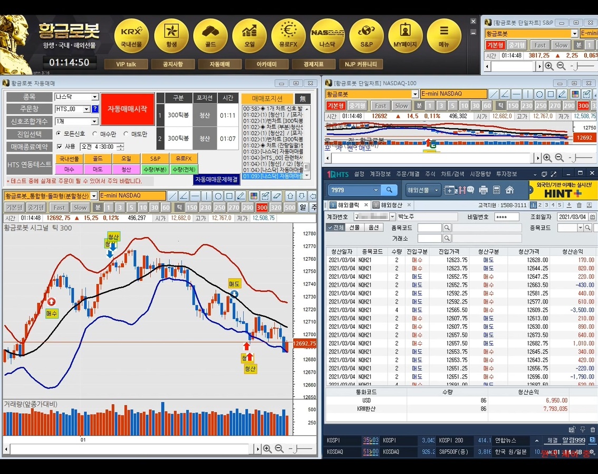Select vertical line tool in main chart toolbar
Viewport: 598px width, 474px height.
[206, 196]
